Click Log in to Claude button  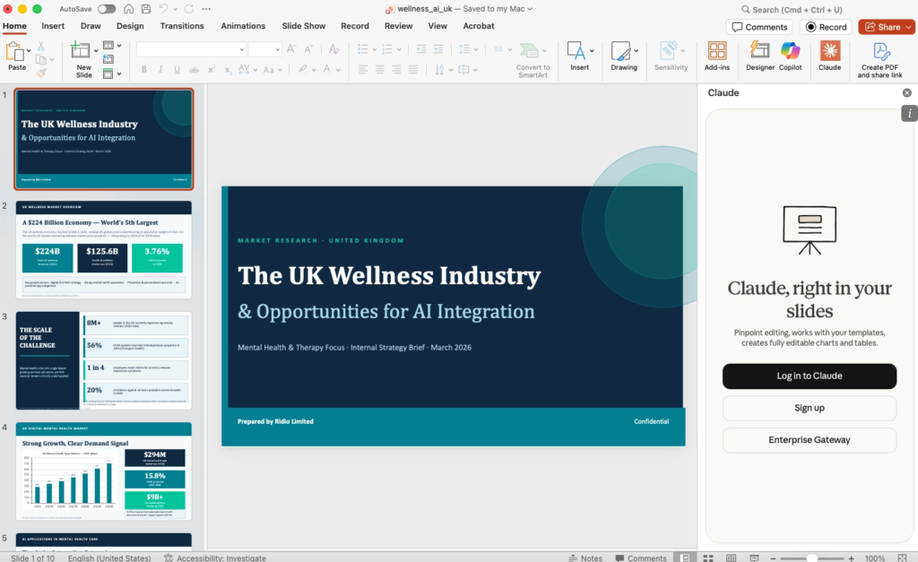tap(809, 376)
